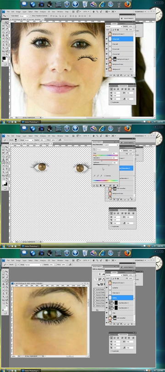Click the shield icon in middle screenshot dock
The height and width of the screenshot is (372, 165).
click(67, 128)
